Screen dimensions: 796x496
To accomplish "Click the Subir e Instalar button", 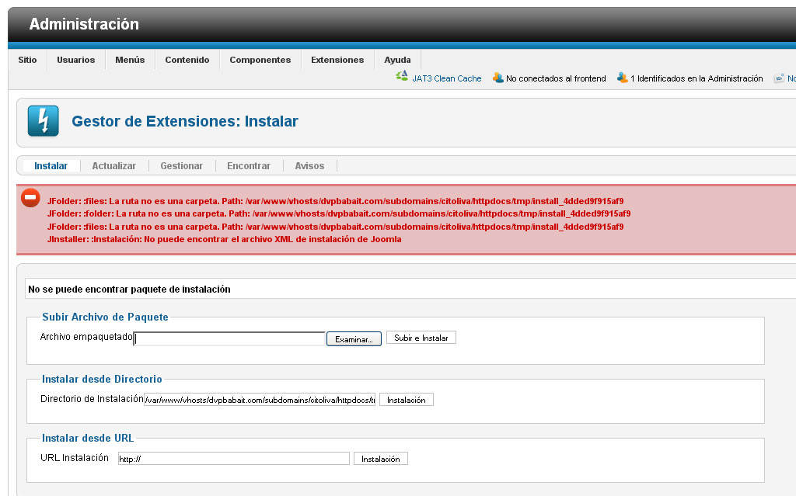I will click(x=421, y=338).
